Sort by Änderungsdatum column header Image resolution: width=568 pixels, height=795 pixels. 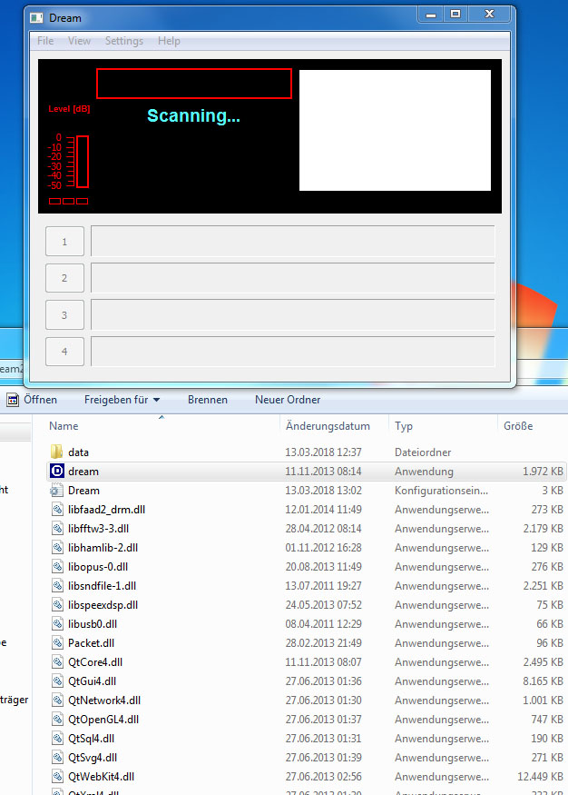pos(328,425)
